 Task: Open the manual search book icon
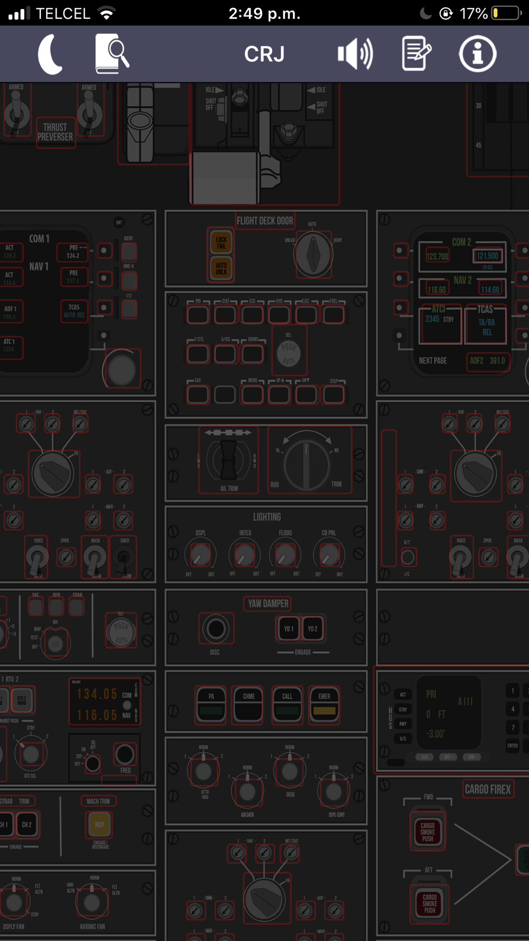coord(112,53)
